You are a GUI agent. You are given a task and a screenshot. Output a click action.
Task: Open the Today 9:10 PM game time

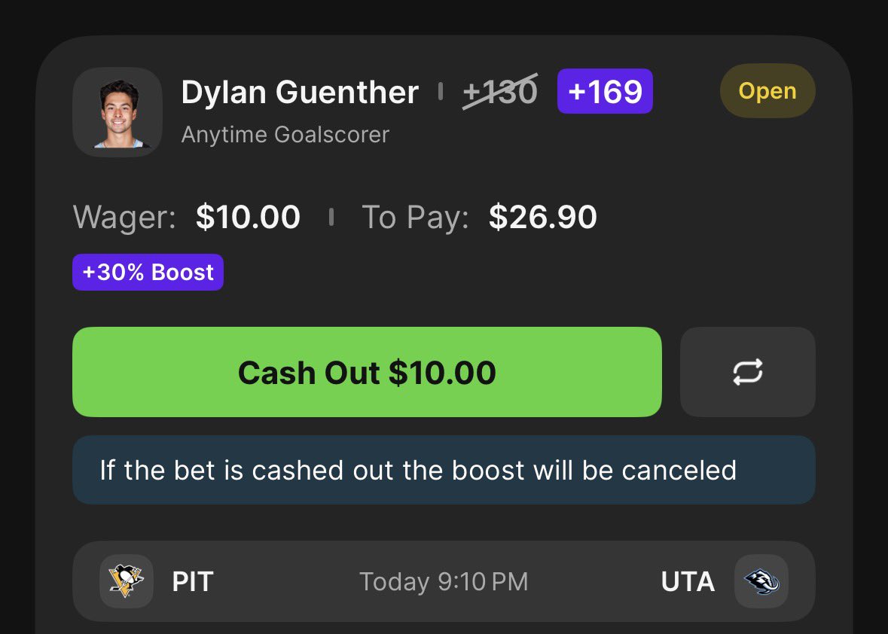(444, 582)
